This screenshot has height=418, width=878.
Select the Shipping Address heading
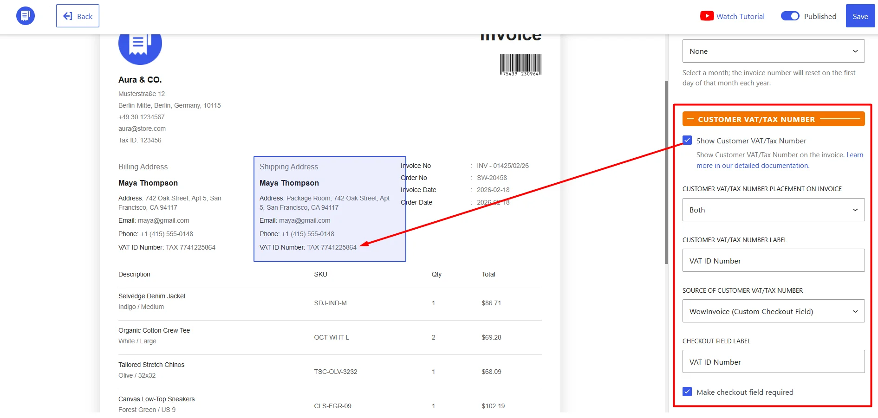pyautogui.click(x=289, y=167)
